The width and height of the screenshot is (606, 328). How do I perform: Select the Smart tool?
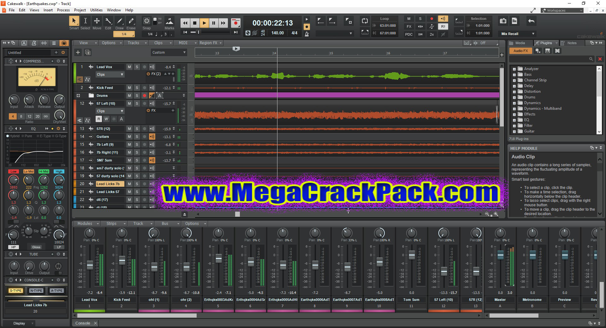[x=74, y=21]
